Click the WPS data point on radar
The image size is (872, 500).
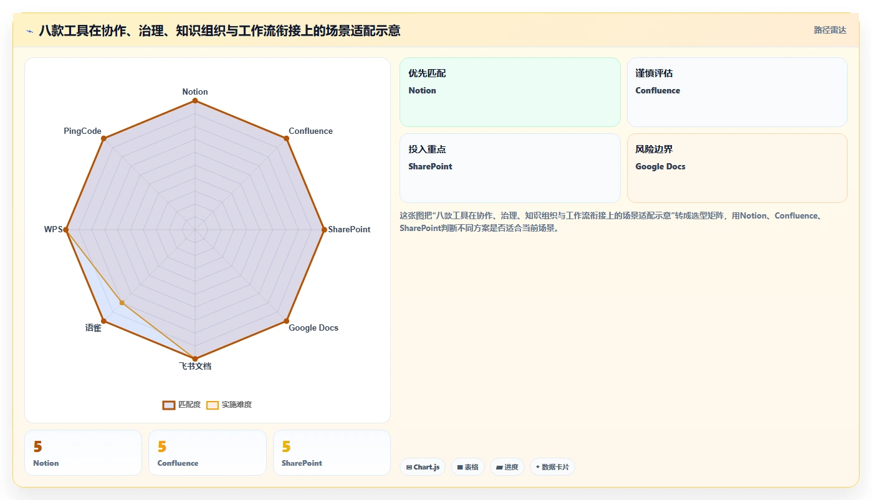tap(66, 230)
